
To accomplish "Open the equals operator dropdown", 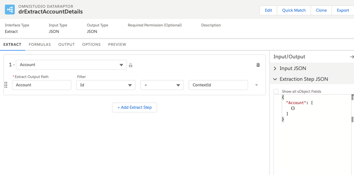I will click(162, 85).
